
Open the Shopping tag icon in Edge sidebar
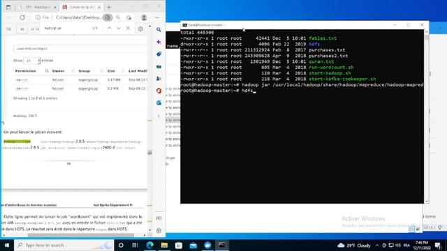point(159,54)
